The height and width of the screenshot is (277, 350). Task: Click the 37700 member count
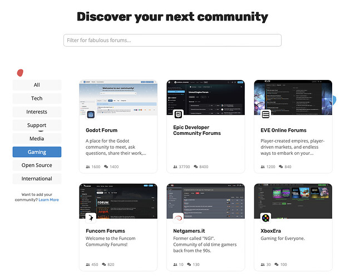click(x=184, y=167)
